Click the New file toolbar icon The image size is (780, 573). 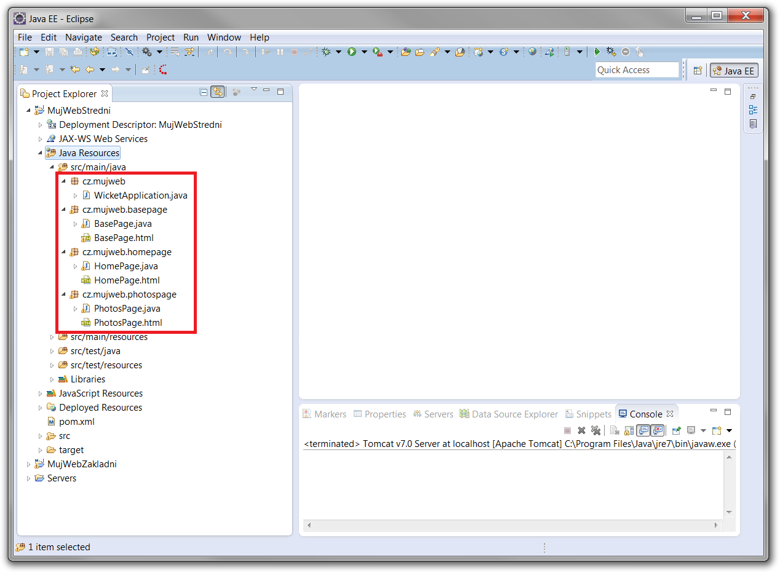coord(24,52)
